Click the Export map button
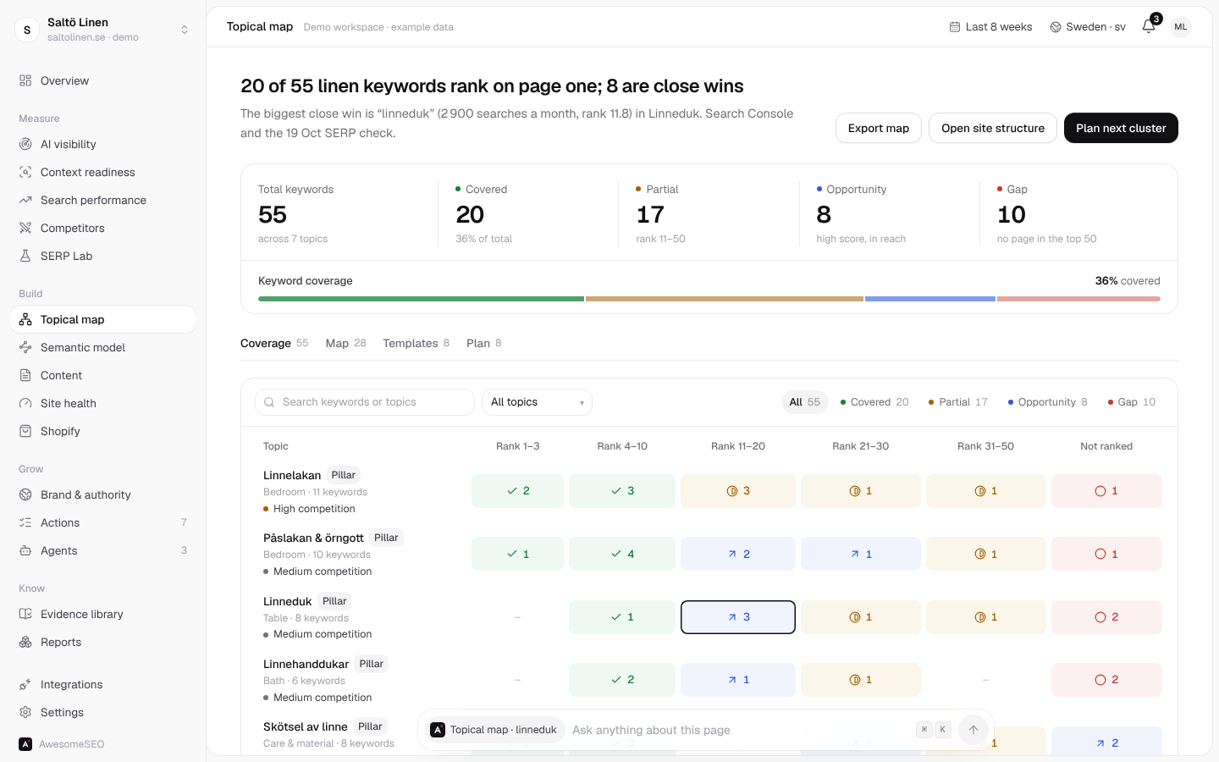 point(879,128)
